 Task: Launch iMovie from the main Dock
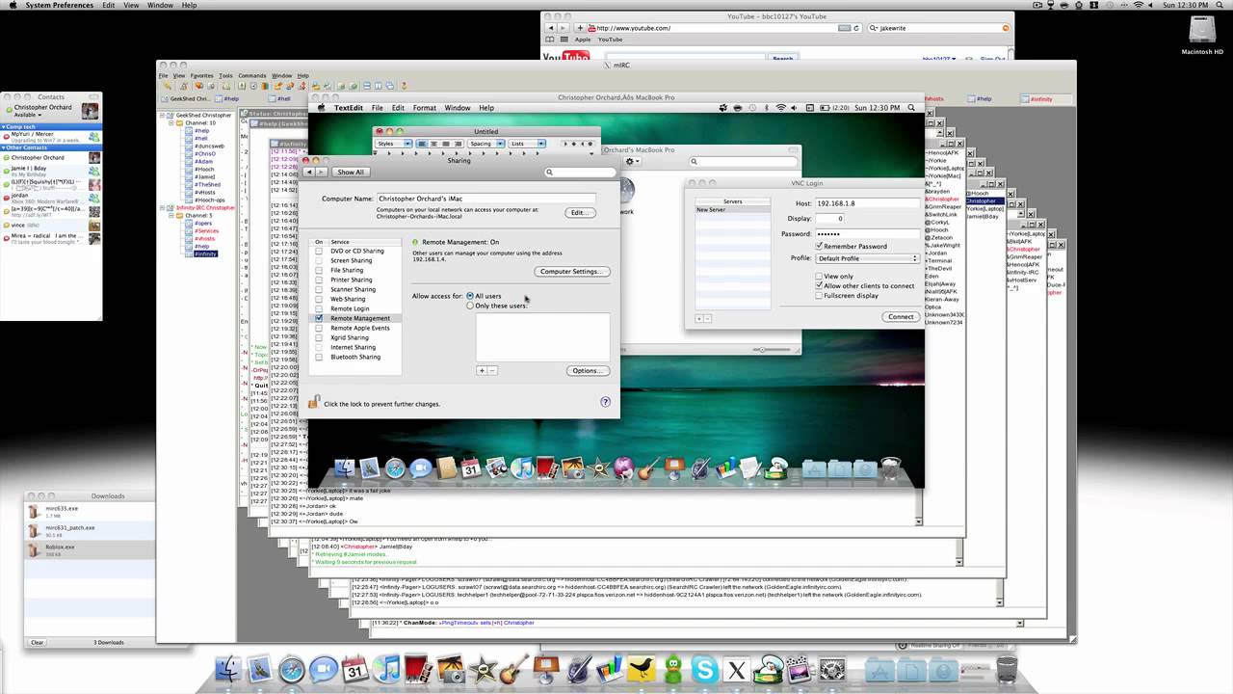(482, 671)
